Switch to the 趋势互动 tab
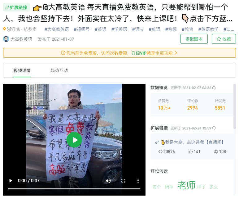Viewport: 239px width, 199px height. point(59,70)
